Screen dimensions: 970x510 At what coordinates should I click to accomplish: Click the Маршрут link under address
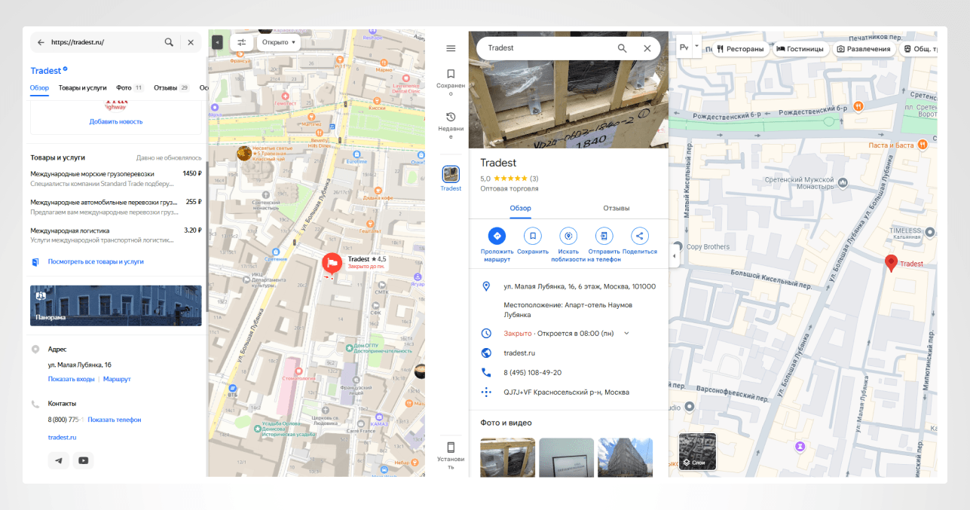tap(117, 379)
